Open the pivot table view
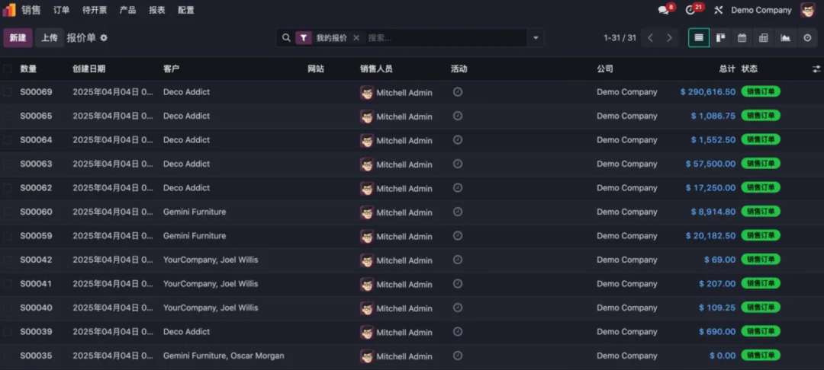 pos(763,38)
